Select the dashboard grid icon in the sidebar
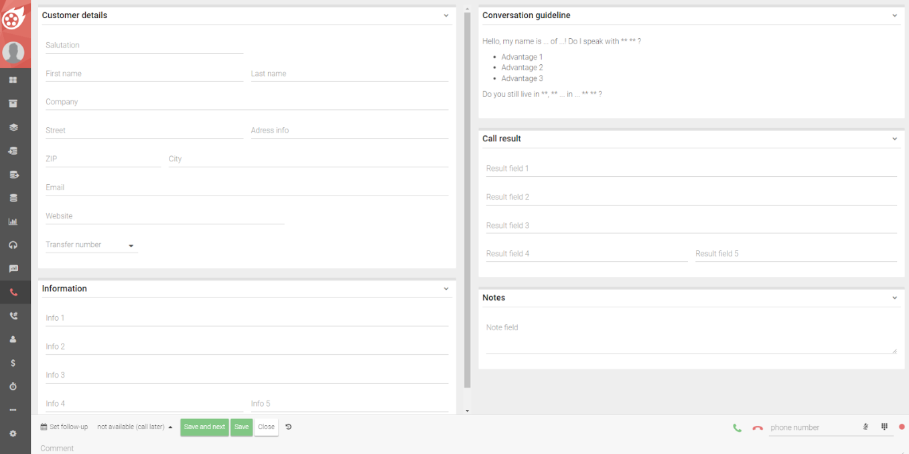Image resolution: width=909 pixels, height=454 pixels. click(x=13, y=80)
